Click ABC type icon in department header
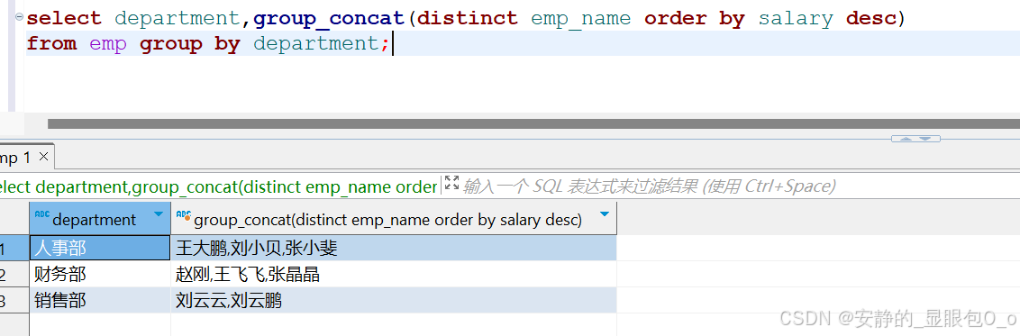 (x=41, y=214)
